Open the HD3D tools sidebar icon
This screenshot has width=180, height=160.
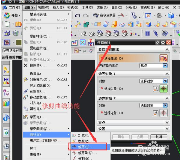[6, 118]
